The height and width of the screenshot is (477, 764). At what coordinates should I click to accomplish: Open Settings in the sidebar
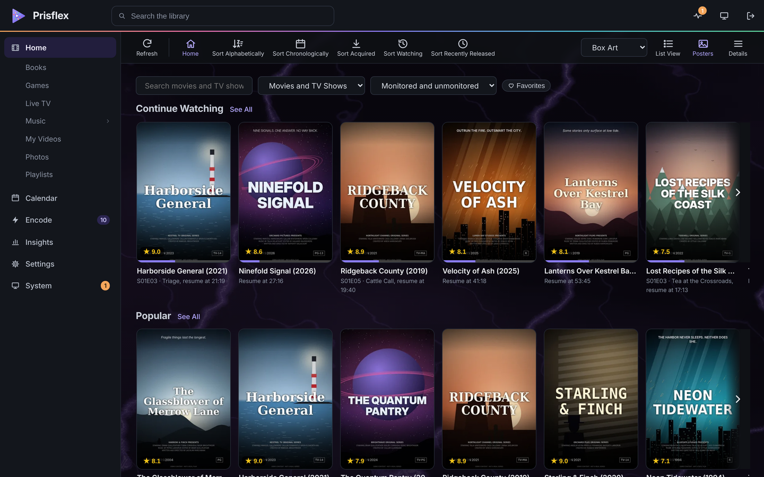pyautogui.click(x=60, y=264)
